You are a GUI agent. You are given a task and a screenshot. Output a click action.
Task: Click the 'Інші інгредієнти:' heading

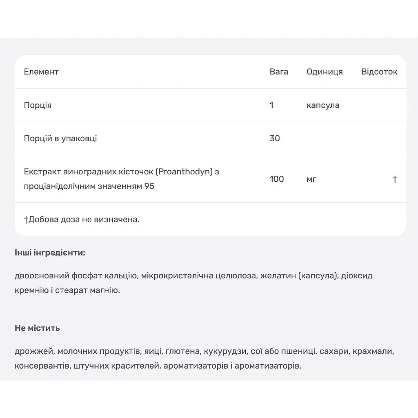[x=50, y=253]
